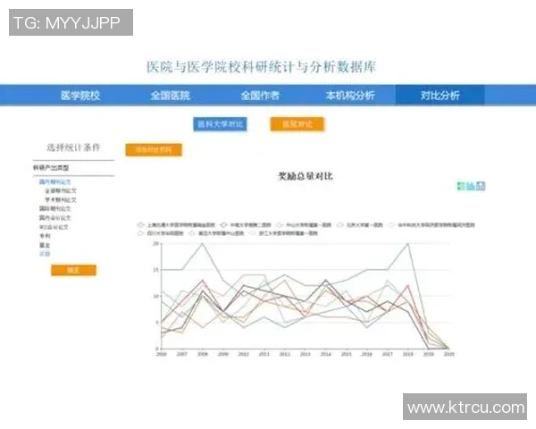Select 国内期刊论文 in the output type list

(55, 181)
